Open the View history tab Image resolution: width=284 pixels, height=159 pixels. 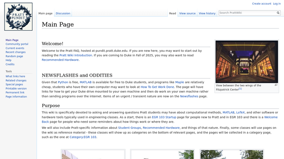click(207, 13)
